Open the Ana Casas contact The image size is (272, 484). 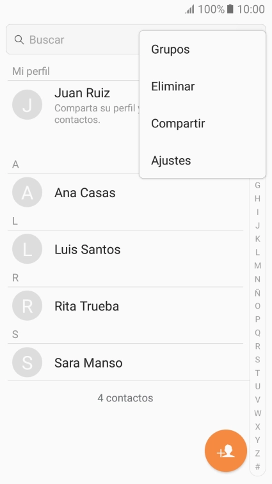point(125,192)
